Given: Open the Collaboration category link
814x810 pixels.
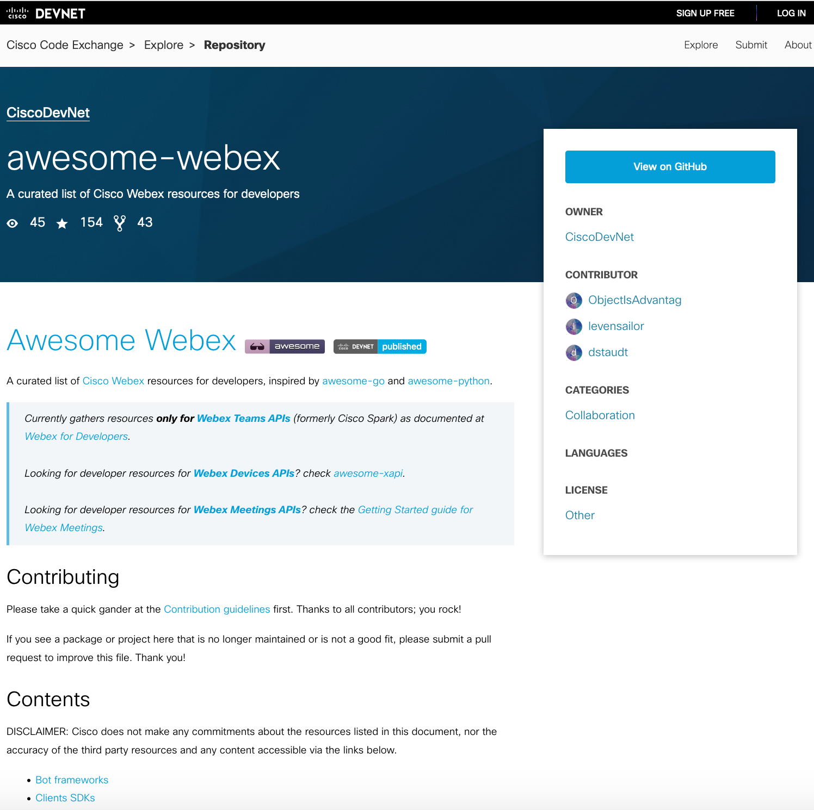Looking at the screenshot, I should (x=600, y=415).
